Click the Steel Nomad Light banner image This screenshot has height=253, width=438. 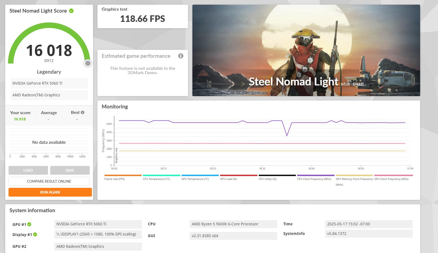click(x=306, y=50)
